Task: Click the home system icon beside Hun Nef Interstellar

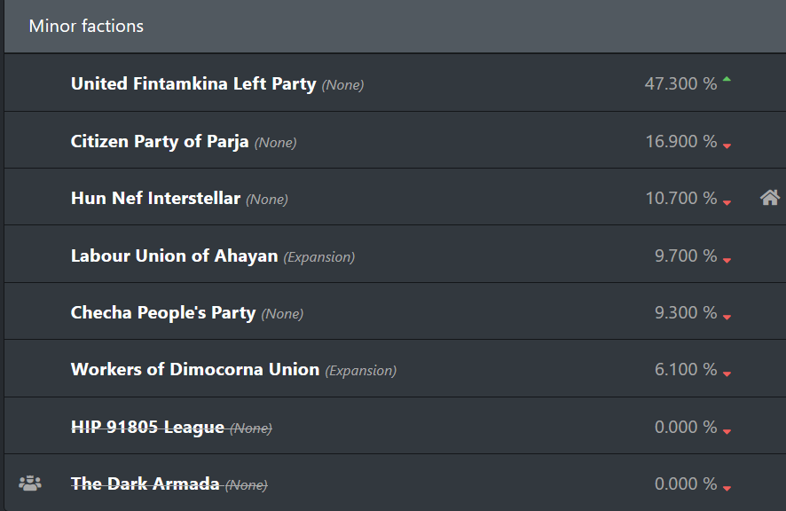Action: tap(769, 198)
